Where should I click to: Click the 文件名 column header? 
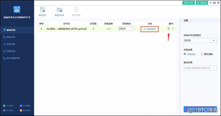pyautogui.click(x=67, y=24)
